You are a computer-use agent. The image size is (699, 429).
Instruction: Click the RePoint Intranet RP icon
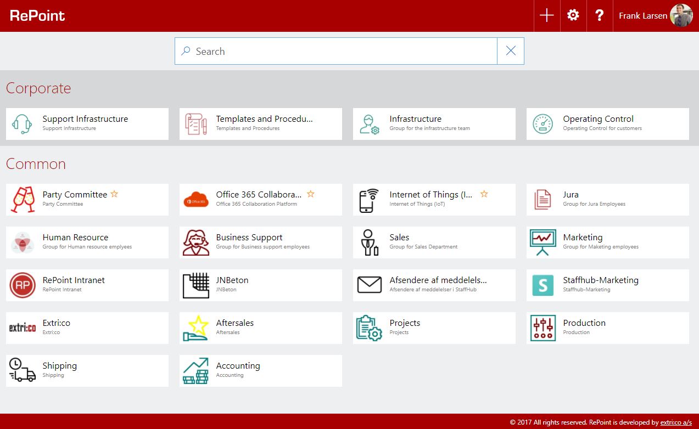pos(23,285)
